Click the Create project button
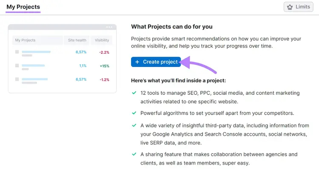 156,62
